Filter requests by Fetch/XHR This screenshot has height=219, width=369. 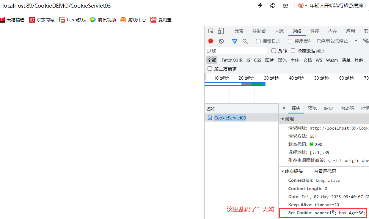coord(232,60)
